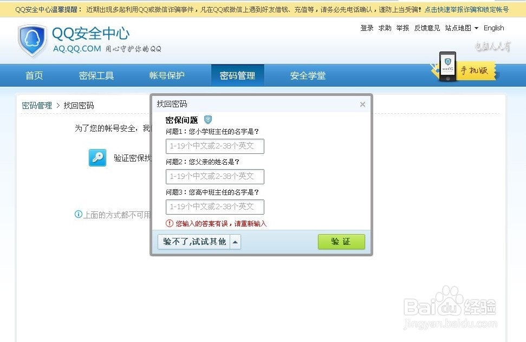Viewport: 526px width, 342px height.
Task: Click the 反馈意见 link
Action: click(x=427, y=28)
